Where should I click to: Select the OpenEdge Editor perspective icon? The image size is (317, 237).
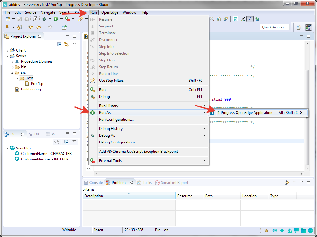point(308,27)
